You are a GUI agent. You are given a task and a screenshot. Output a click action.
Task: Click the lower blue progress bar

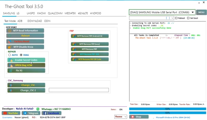click(168, 113)
